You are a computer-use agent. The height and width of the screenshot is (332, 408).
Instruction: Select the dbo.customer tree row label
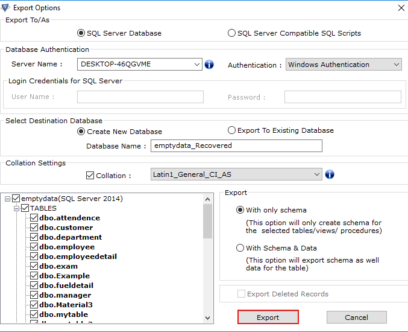[66, 227]
